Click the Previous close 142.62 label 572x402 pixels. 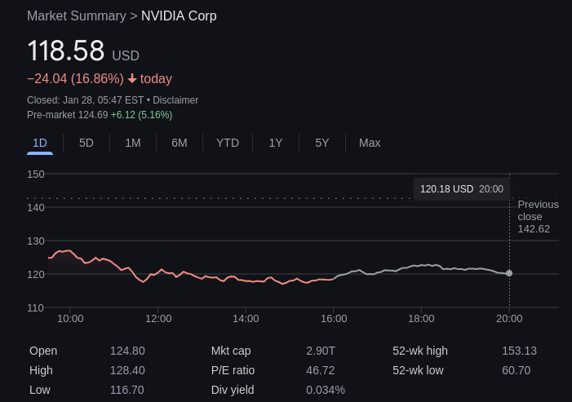pos(538,216)
